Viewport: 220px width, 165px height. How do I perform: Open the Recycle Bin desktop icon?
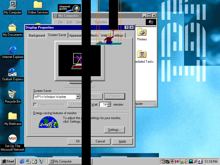12,94
